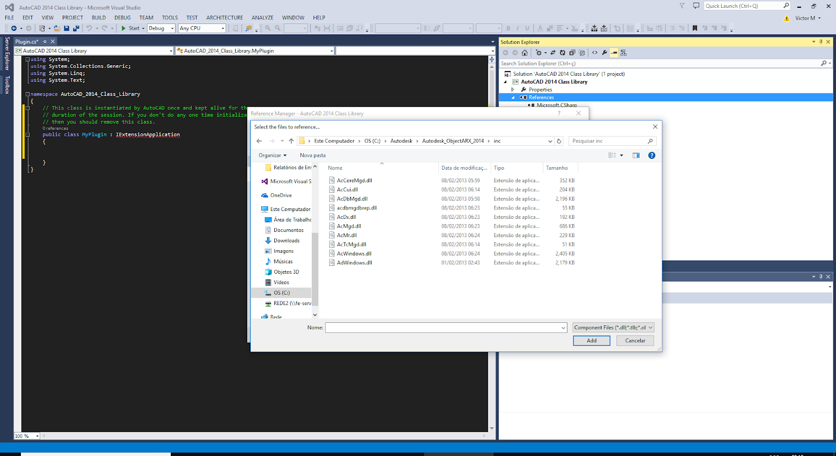Image resolution: width=836 pixels, height=456 pixels.
Task: Select Downloads in the navigation pane
Action: (x=286, y=241)
